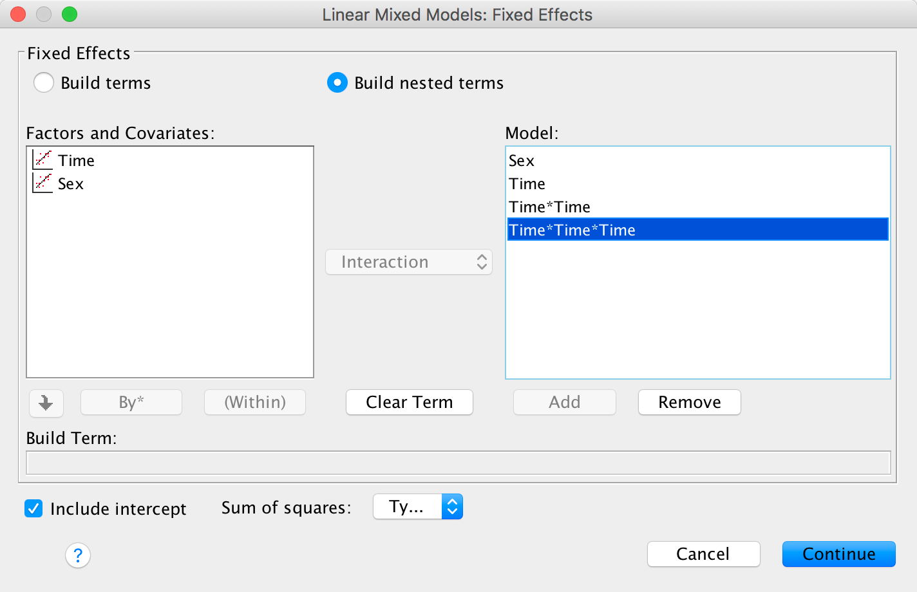Click the By* button

[x=131, y=402]
